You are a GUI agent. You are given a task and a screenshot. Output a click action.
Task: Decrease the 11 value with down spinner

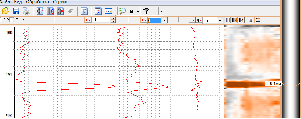(113, 21)
